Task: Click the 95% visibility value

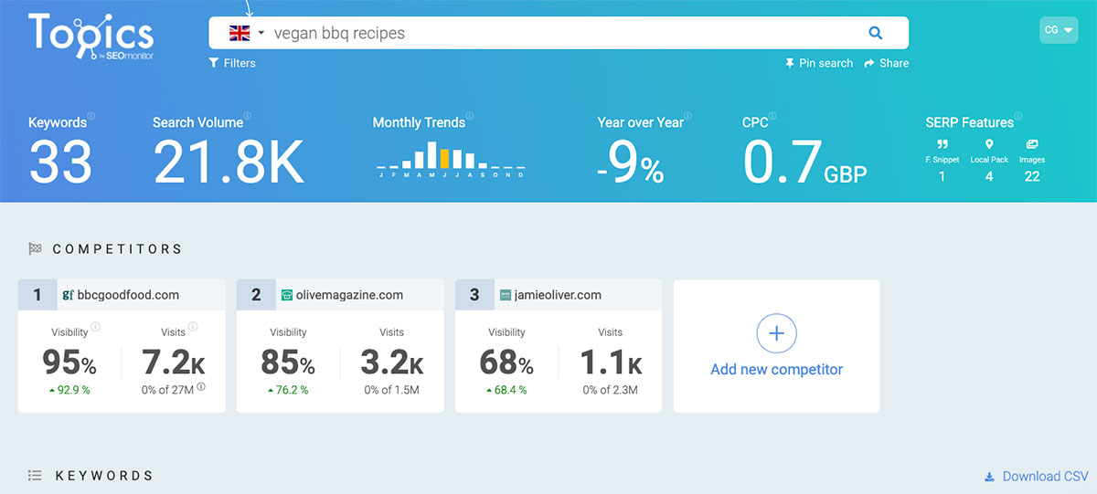Action: click(x=69, y=363)
